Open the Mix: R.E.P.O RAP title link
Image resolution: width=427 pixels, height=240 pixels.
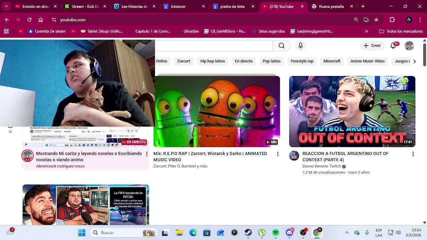coord(210,157)
